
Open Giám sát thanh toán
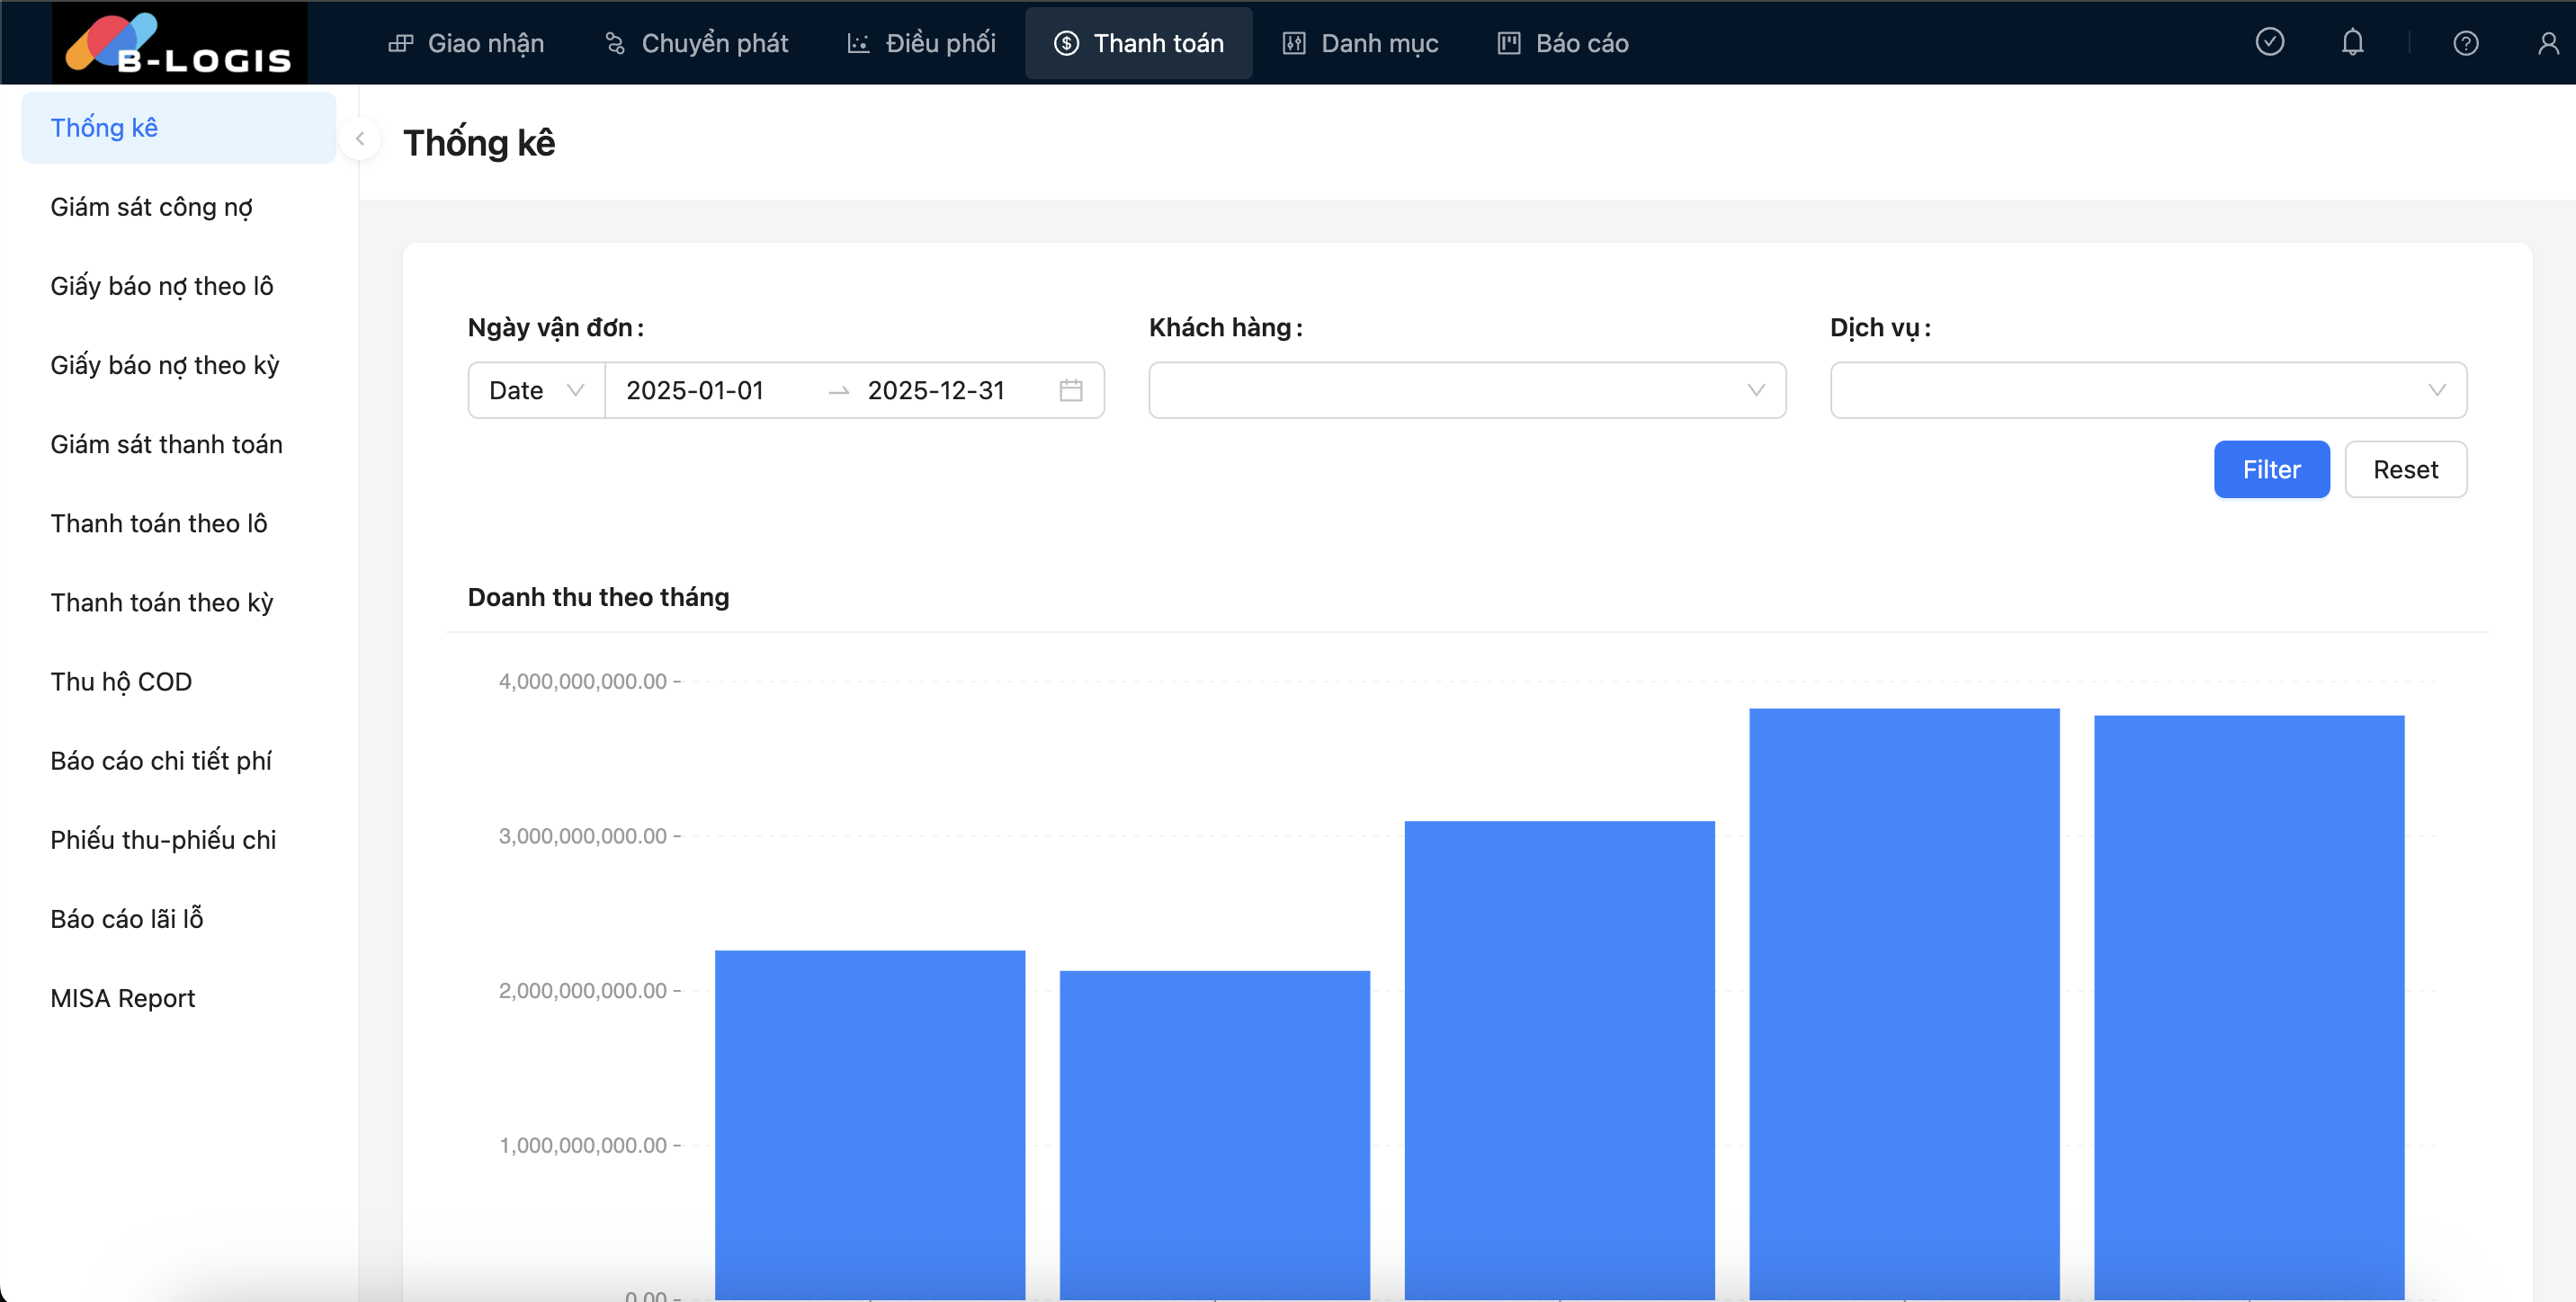point(178,444)
